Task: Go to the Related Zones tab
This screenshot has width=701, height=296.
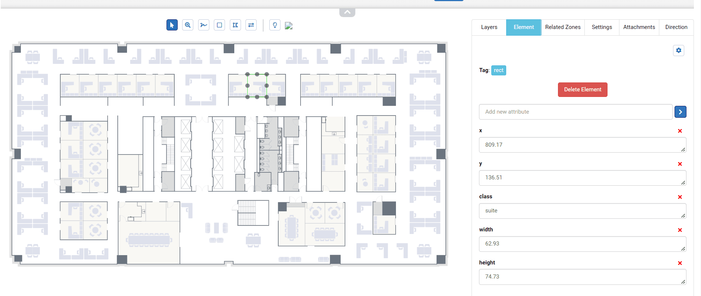Action: [563, 27]
